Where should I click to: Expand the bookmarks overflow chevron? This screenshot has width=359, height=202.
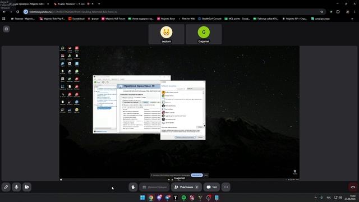352,19
